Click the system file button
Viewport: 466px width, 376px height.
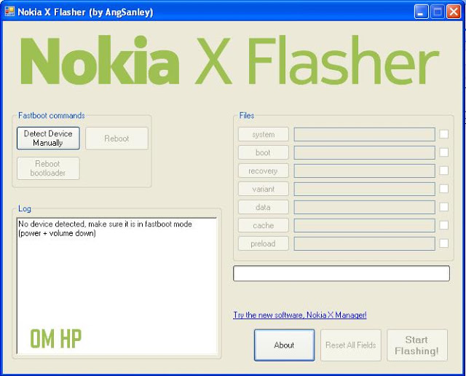pos(264,135)
